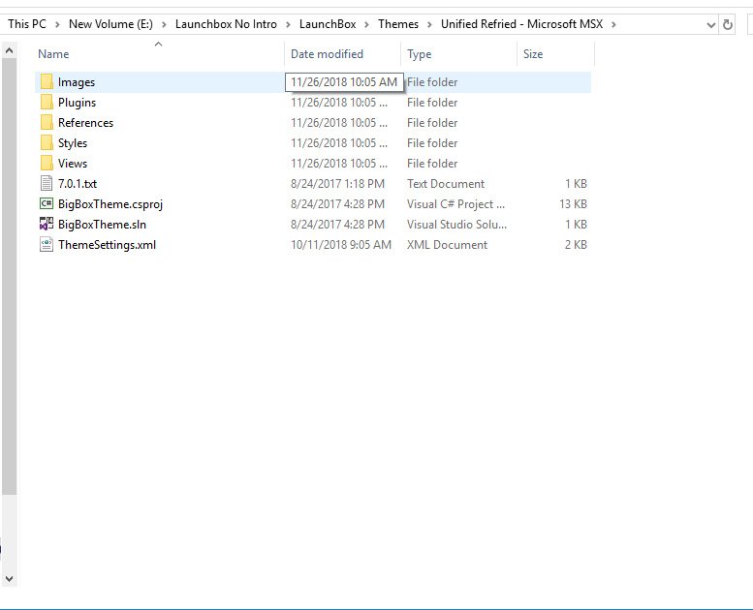Click the ThemeSettings.xml file icon

tap(47, 244)
